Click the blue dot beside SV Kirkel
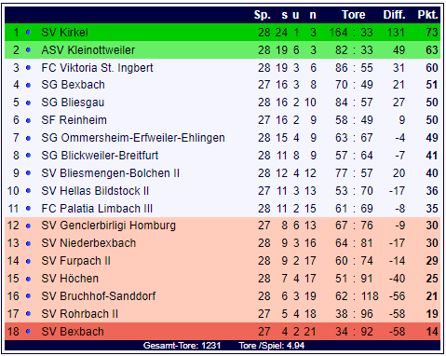 pos(28,32)
